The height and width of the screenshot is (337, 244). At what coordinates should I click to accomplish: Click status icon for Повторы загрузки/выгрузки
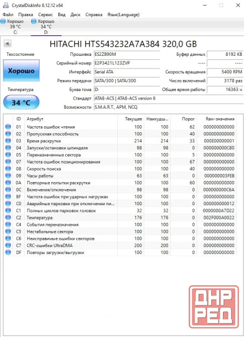click(8, 252)
